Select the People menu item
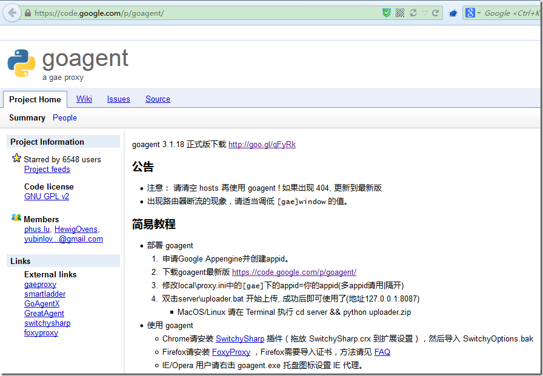The height and width of the screenshot is (376, 543). tap(64, 117)
